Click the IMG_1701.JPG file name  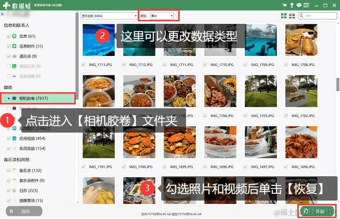(101, 167)
